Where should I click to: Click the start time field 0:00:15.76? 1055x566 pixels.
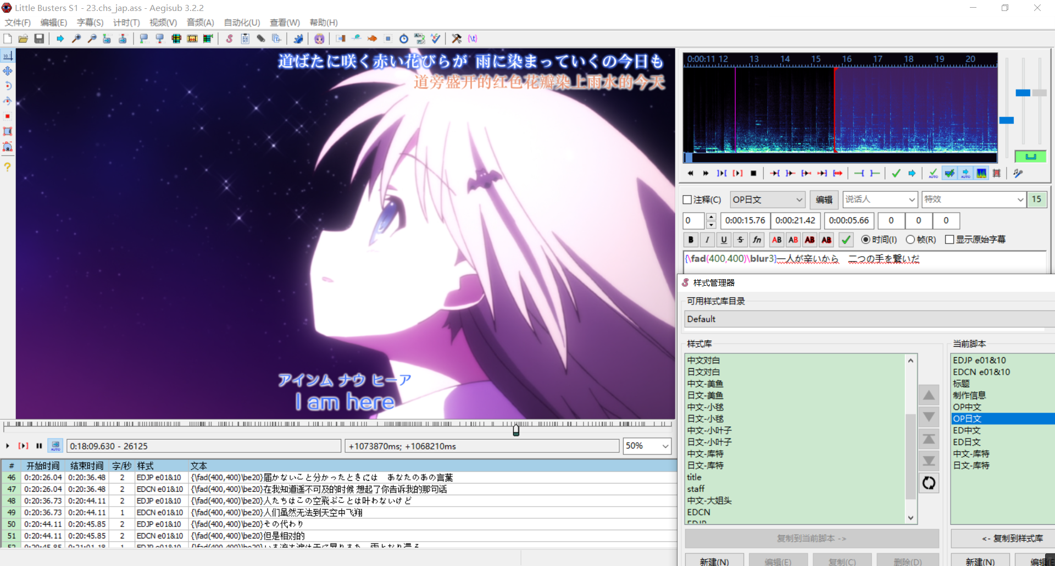coord(745,220)
